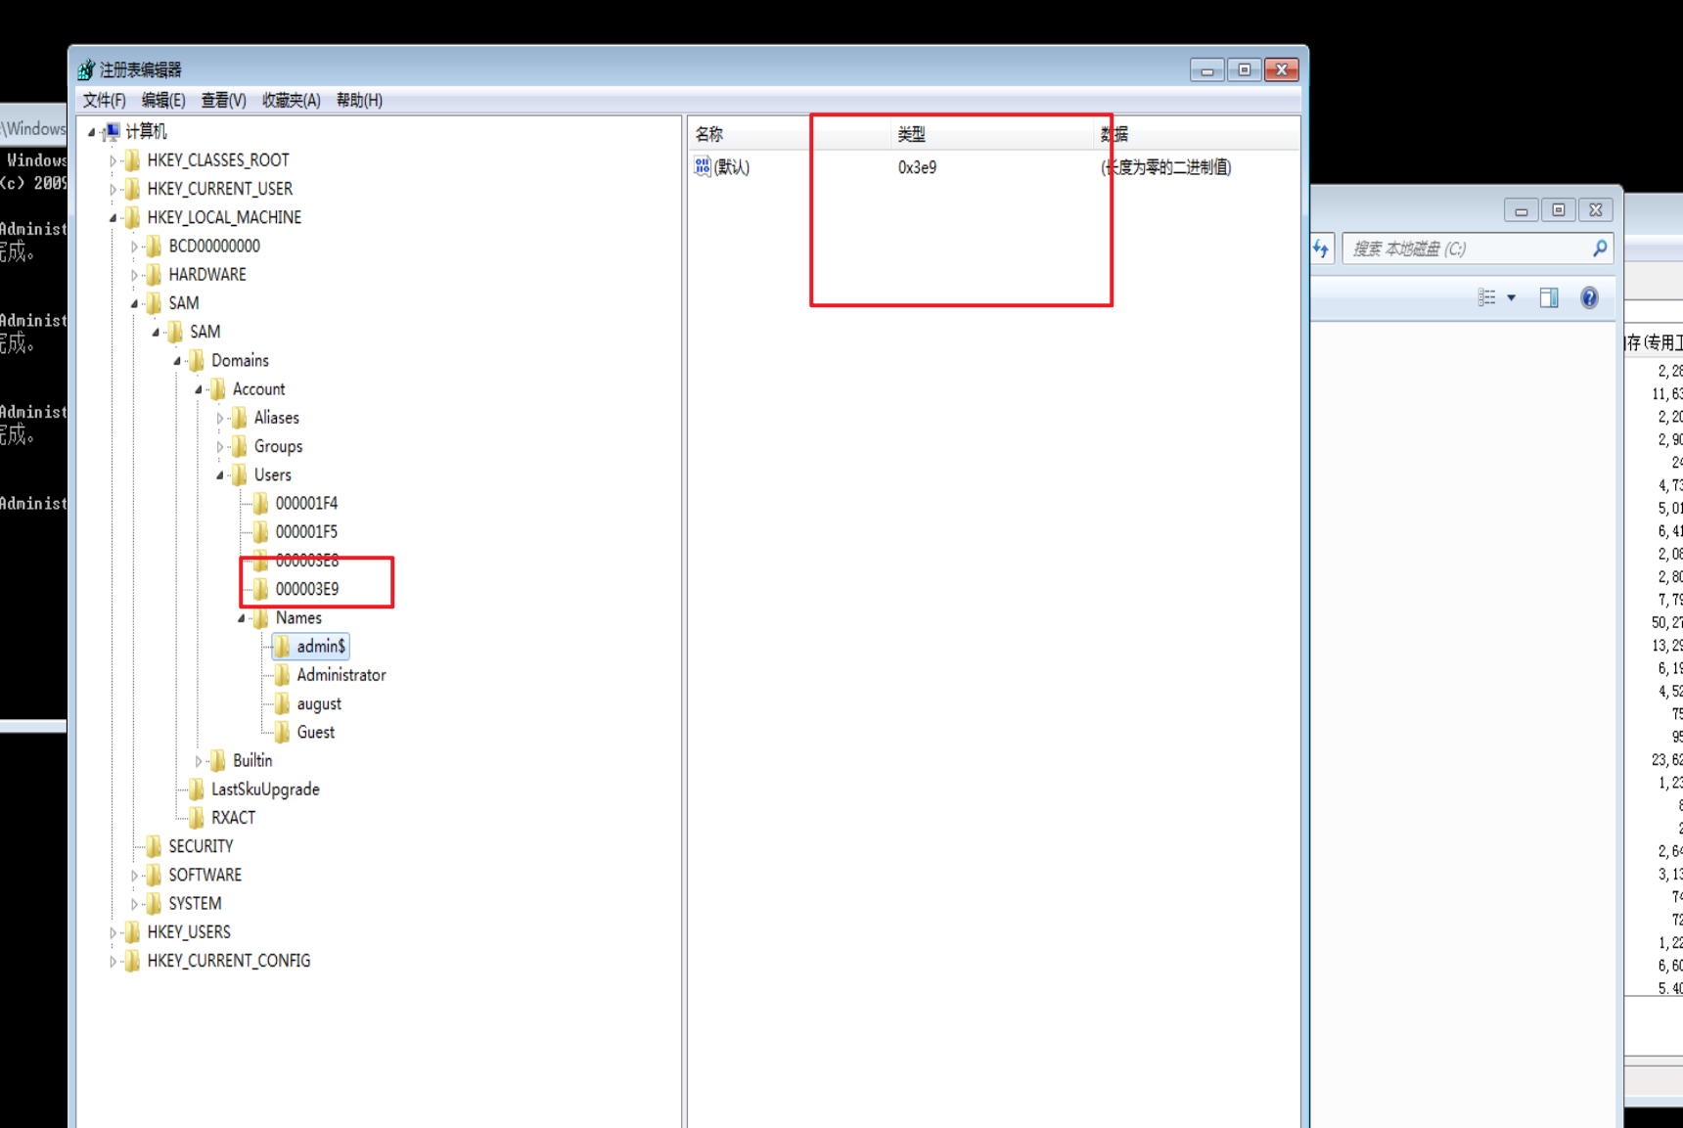Click the HKEY_CURRENT_USER folder icon
This screenshot has width=1683, height=1128.
pos(132,188)
